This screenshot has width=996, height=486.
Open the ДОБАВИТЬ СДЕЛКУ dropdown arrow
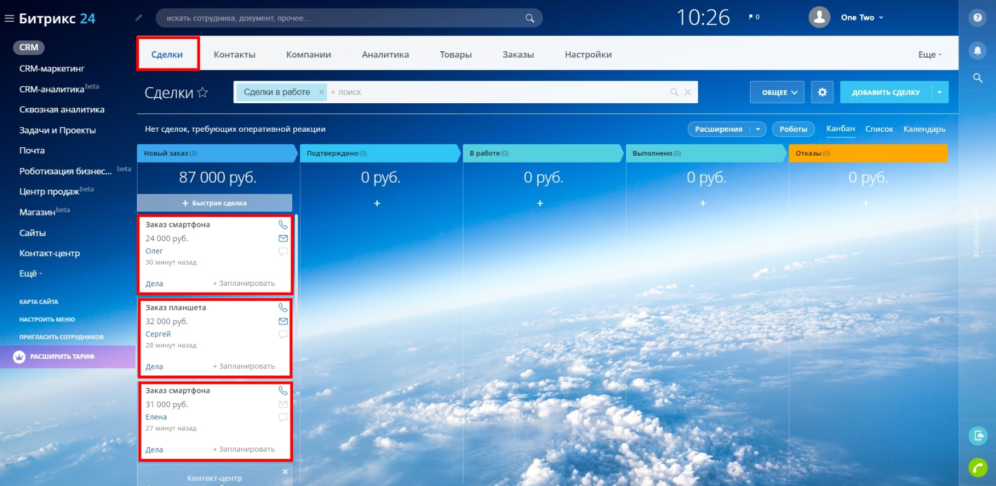[940, 92]
